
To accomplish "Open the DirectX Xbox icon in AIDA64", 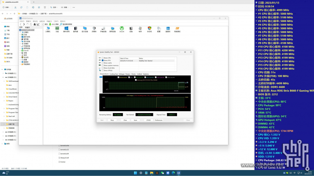I will (122, 28).
